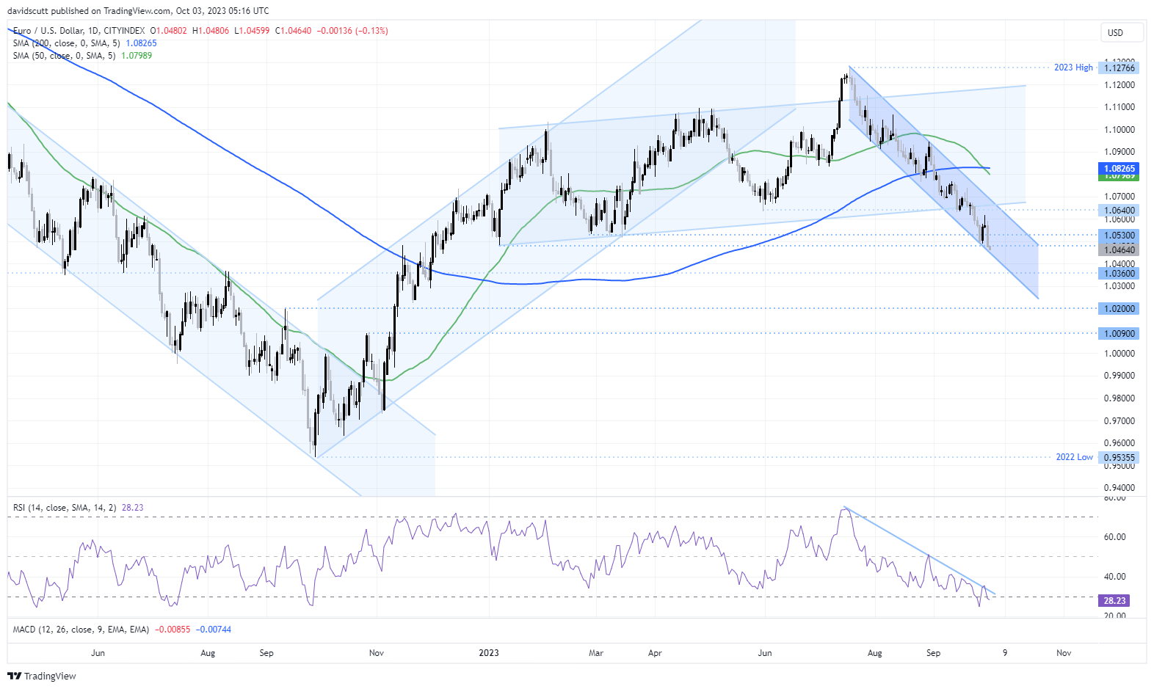Click the published-on-TradingView header text
Screen dimensions: 1154x689
tap(138, 11)
